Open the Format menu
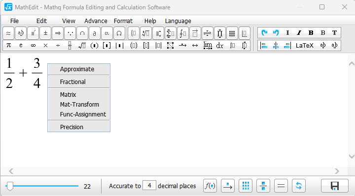The image size is (355, 196). point(123,21)
